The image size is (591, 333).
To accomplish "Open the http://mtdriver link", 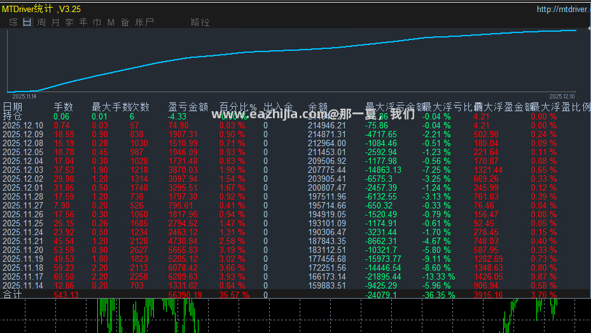I will tap(564, 9).
